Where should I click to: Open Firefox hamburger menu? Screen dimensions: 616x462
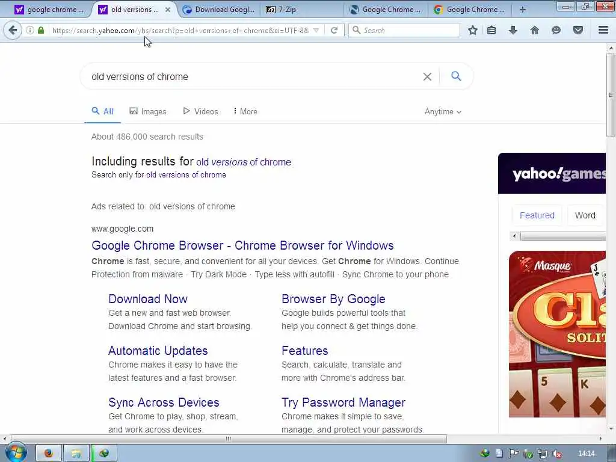pos(603,30)
